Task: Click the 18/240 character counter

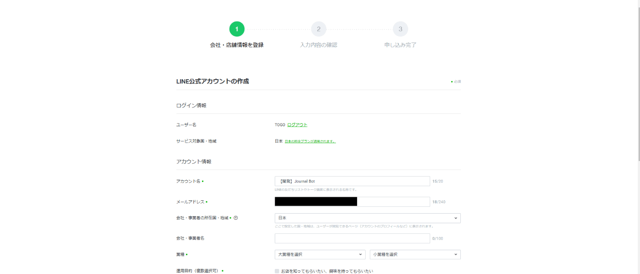Action: click(439, 202)
